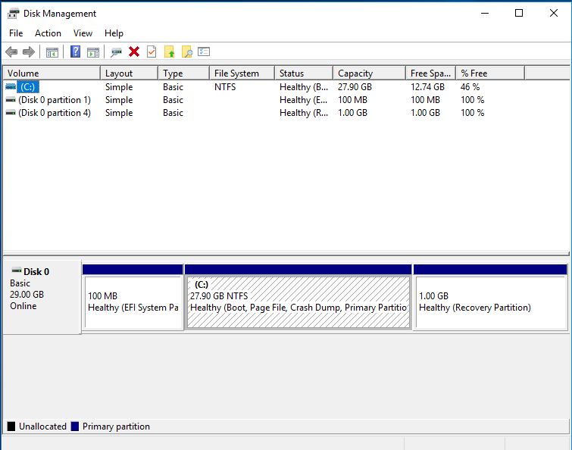Click the folder with magnifier icon

point(187,52)
